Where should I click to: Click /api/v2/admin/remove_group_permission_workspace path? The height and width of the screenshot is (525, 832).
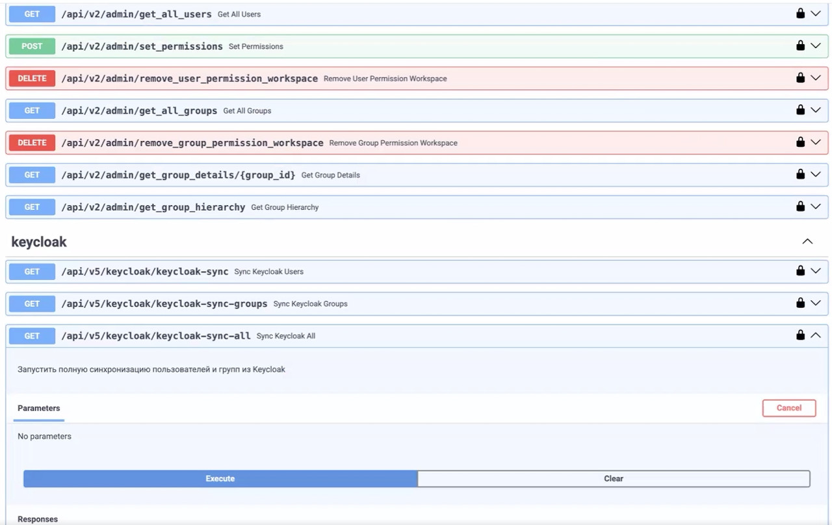(192, 142)
